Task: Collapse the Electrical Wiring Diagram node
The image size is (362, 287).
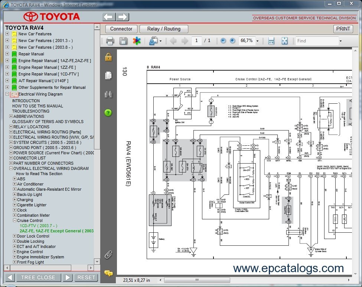Action: [7, 94]
